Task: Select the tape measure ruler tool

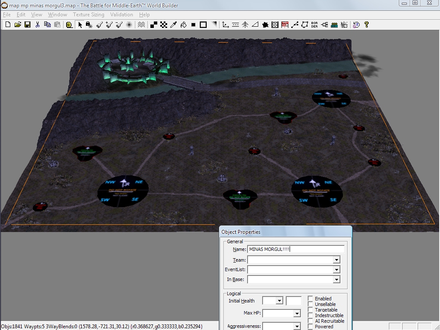Action: pos(69,24)
